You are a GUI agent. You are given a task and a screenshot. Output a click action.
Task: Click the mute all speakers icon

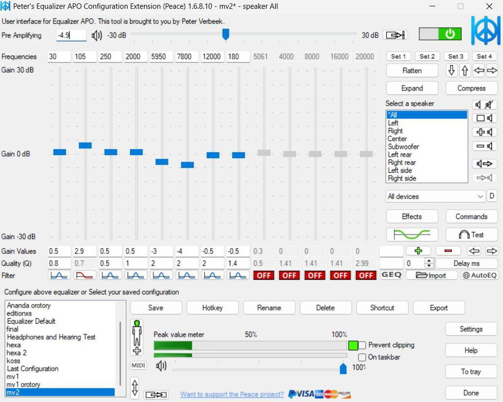coord(489,105)
